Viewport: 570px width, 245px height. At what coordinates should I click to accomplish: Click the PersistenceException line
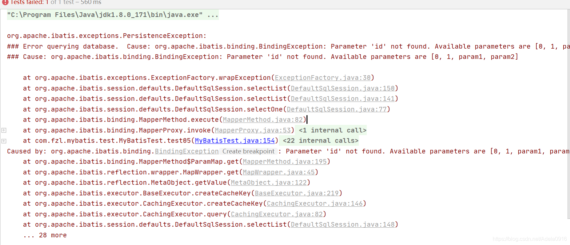[x=107, y=36]
